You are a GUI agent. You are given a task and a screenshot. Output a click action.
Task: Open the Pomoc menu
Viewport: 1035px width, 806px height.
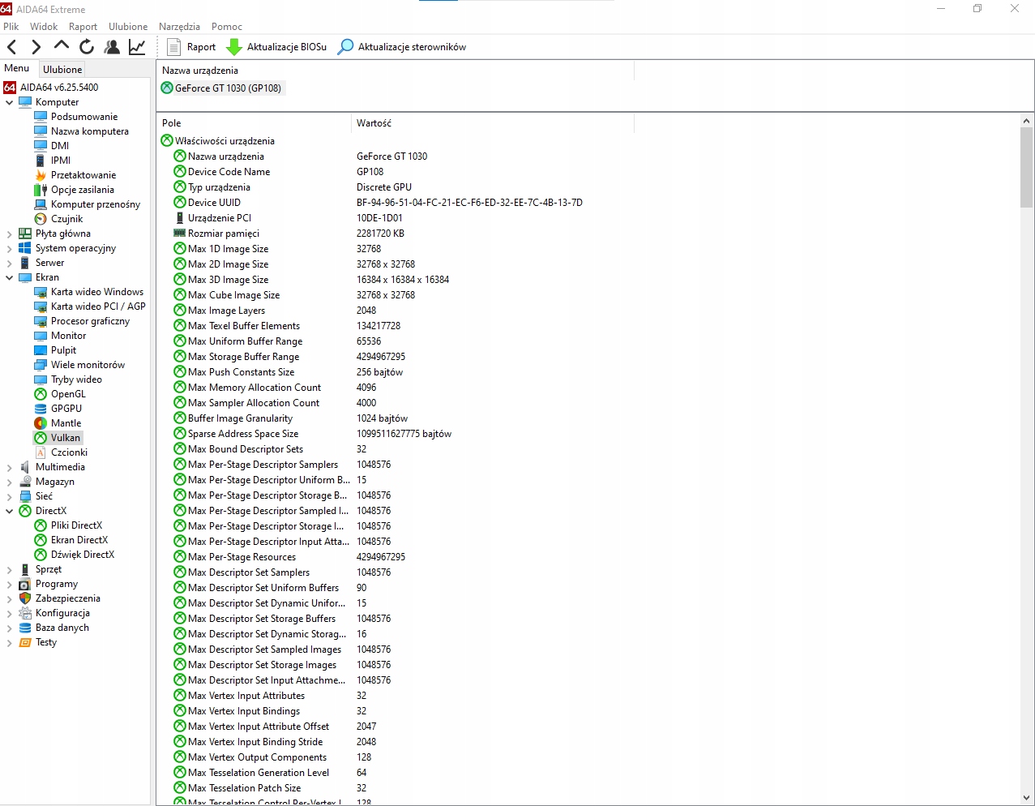coord(227,27)
